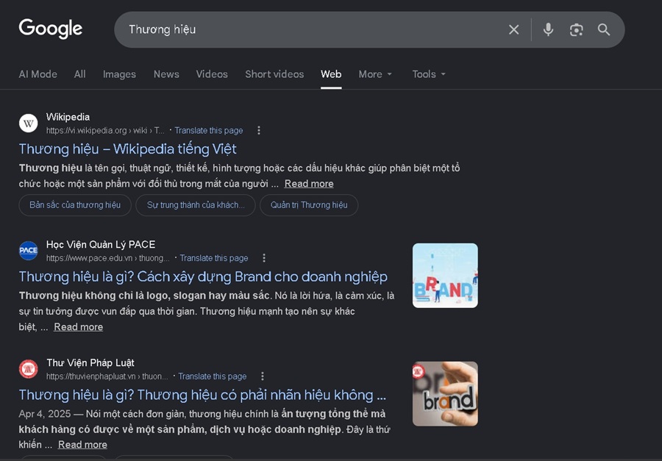Click the magnifying glass search icon
This screenshot has height=461, width=662.
(604, 29)
